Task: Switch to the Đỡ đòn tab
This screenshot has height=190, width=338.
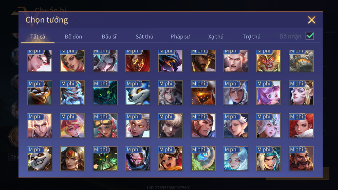Action: [x=73, y=36]
